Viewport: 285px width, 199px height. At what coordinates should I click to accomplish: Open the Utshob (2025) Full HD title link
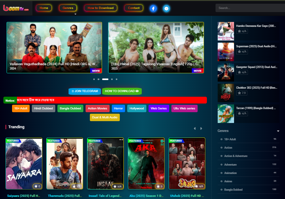187,196
